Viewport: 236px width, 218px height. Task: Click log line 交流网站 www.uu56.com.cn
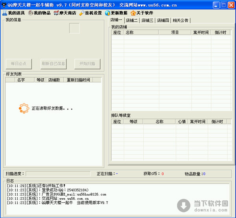(x=48, y=199)
